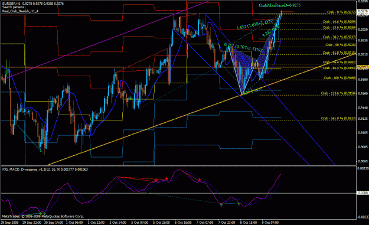369x225 pixels.
Task: Click the 0.9235 price axis label
Action: (363, 40)
